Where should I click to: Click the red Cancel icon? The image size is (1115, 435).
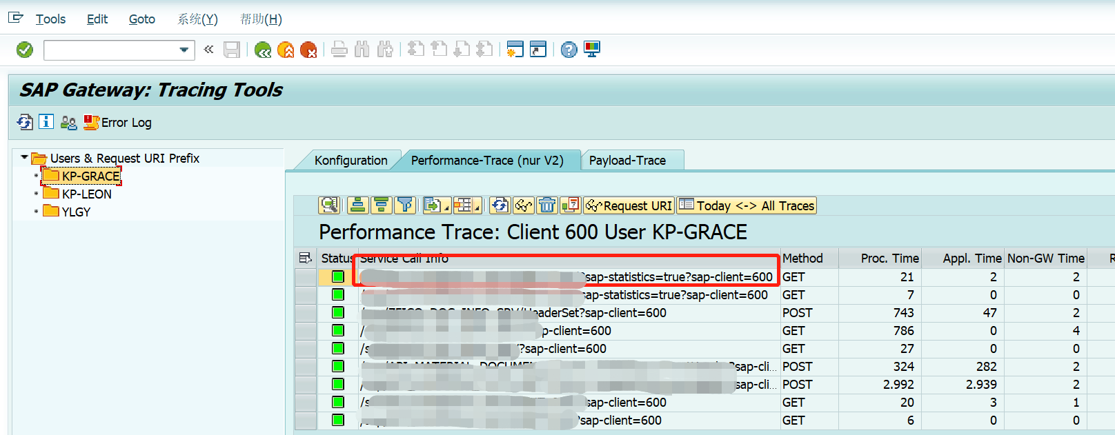(308, 50)
